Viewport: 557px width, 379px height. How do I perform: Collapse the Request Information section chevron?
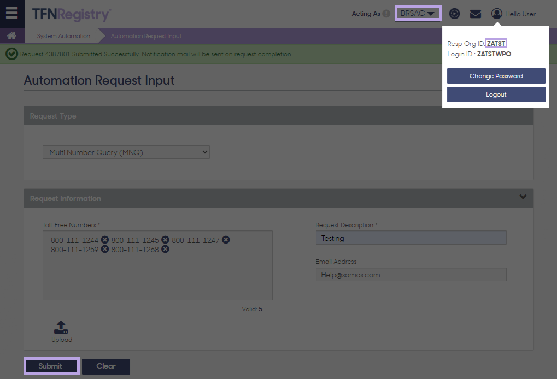click(523, 197)
